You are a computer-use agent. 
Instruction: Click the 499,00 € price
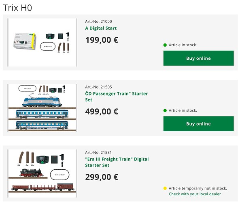[x=102, y=112]
